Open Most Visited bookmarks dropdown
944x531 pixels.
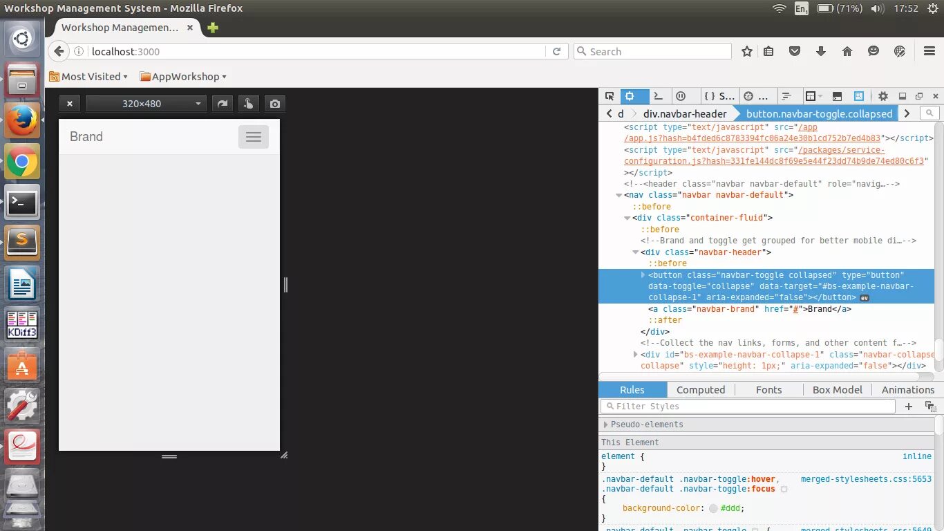[x=88, y=77]
